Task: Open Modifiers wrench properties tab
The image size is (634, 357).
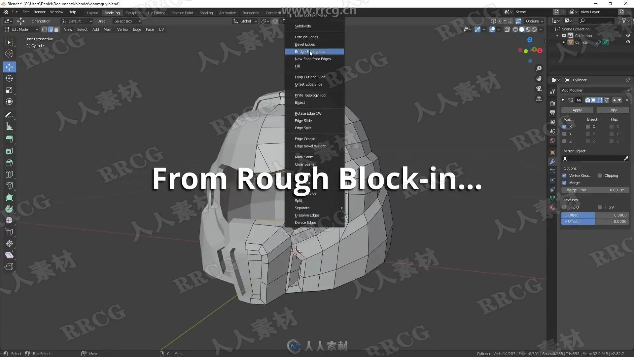Action: point(552,162)
